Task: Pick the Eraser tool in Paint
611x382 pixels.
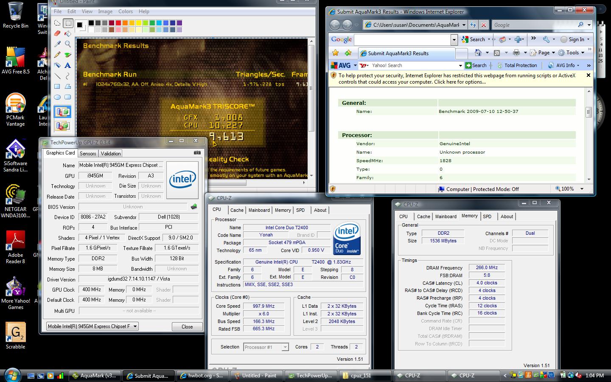Action: pyautogui.click(x=57, y=34)
